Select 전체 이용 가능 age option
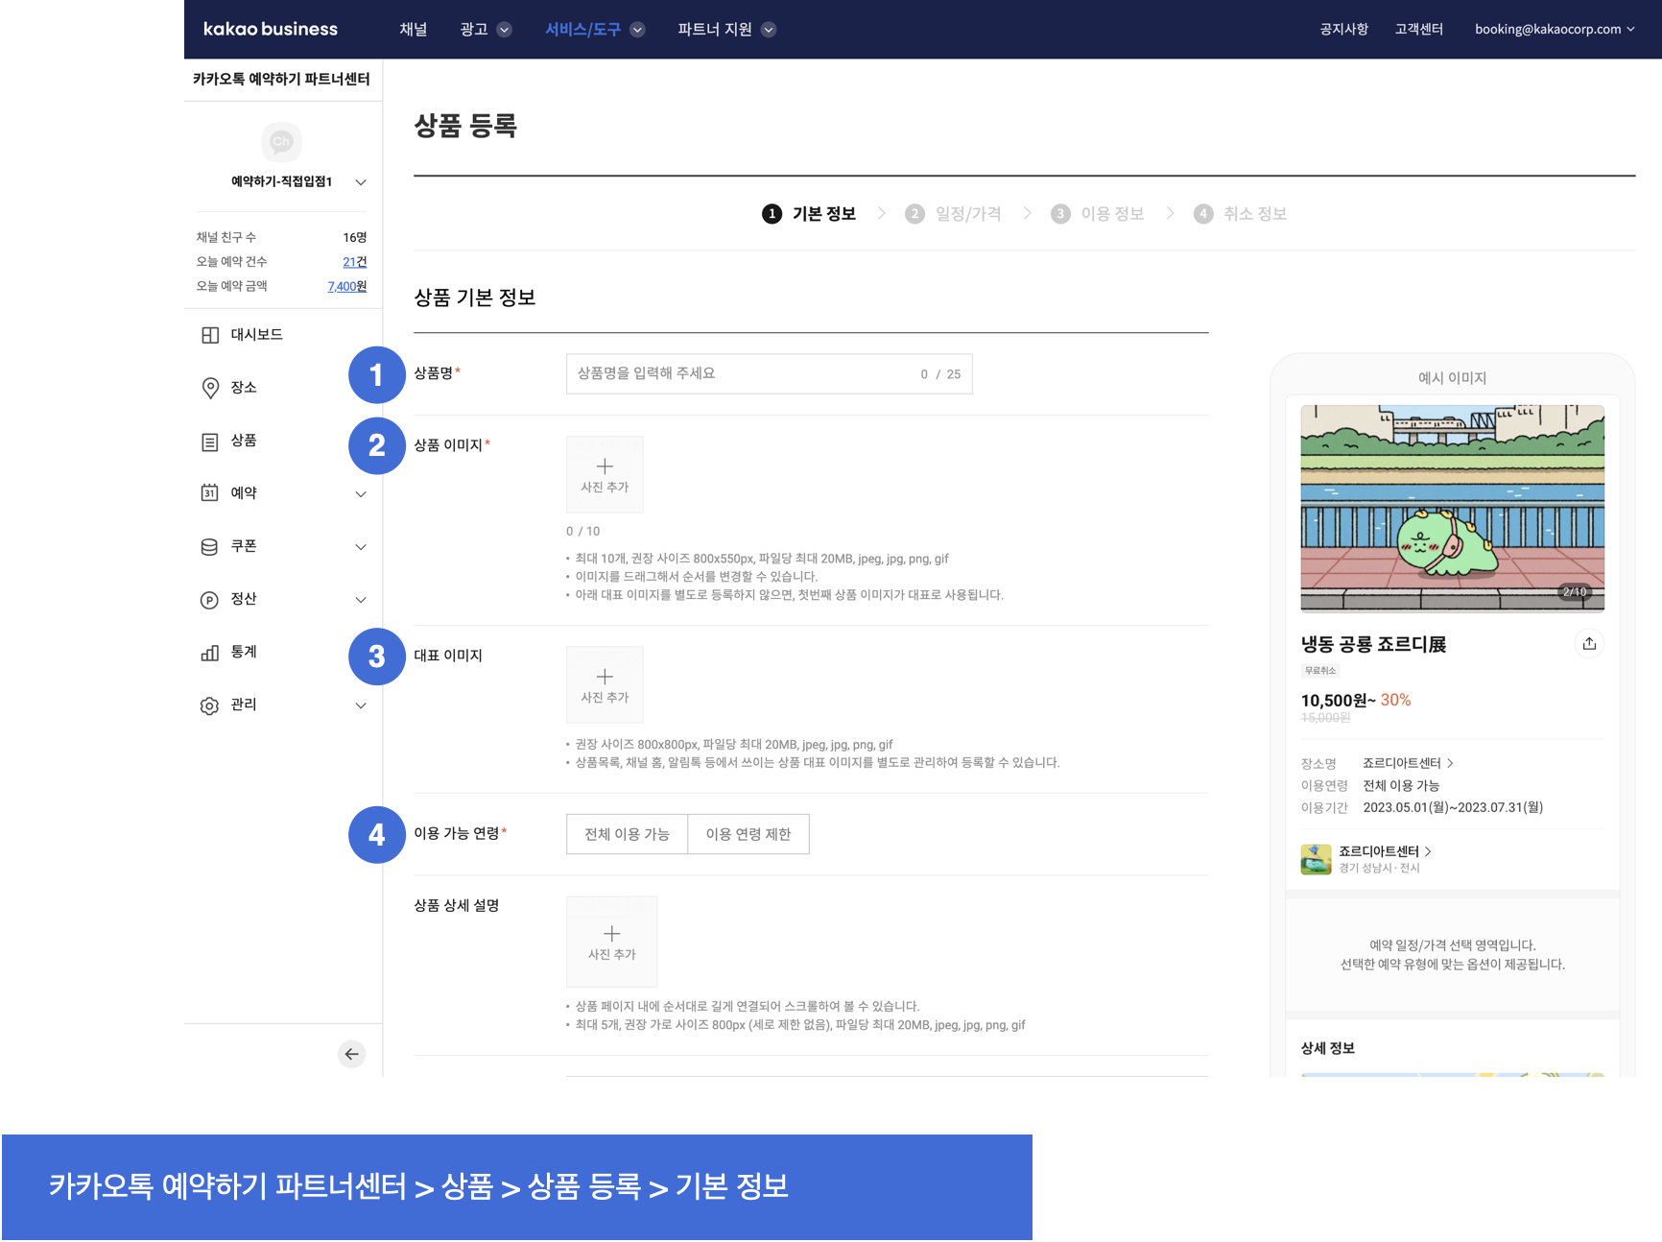 click(627, 834)
